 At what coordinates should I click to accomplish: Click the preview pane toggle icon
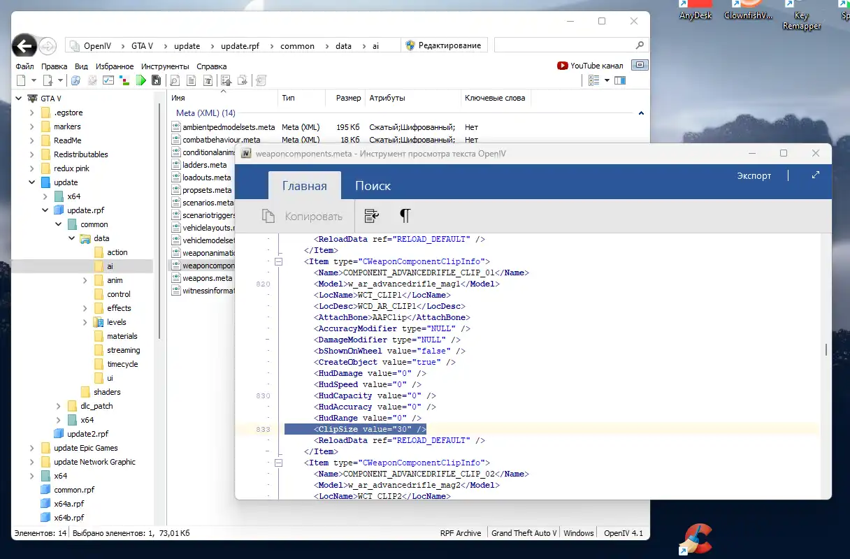click(x=619, y=80)
